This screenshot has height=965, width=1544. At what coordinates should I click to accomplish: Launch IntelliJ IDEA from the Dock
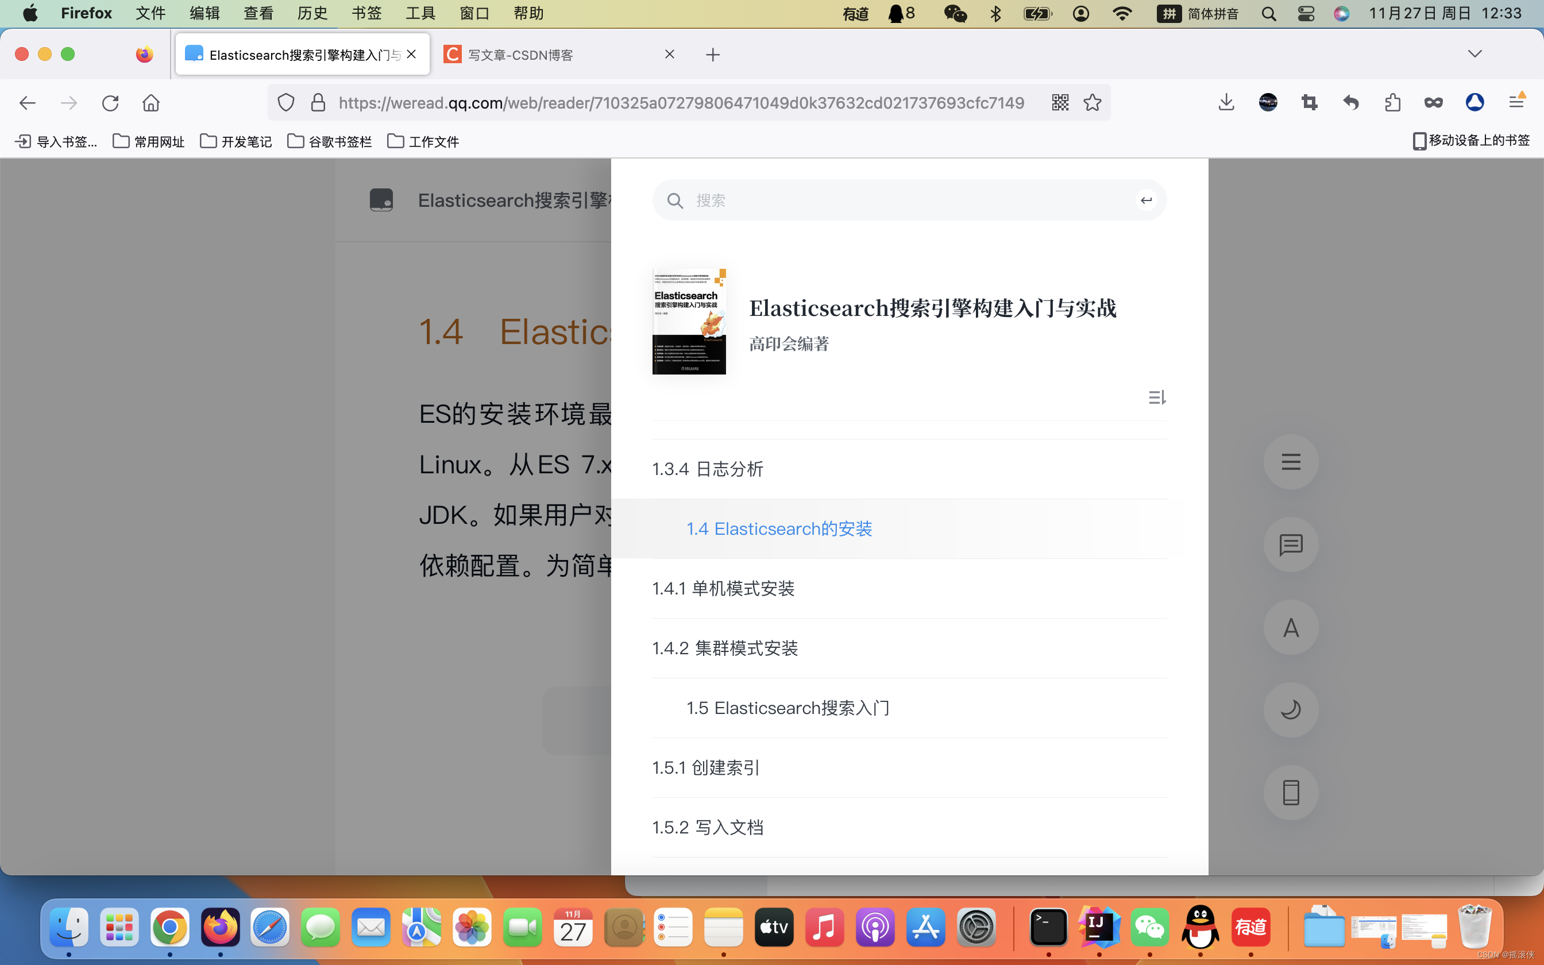[x=1099, y=927]
